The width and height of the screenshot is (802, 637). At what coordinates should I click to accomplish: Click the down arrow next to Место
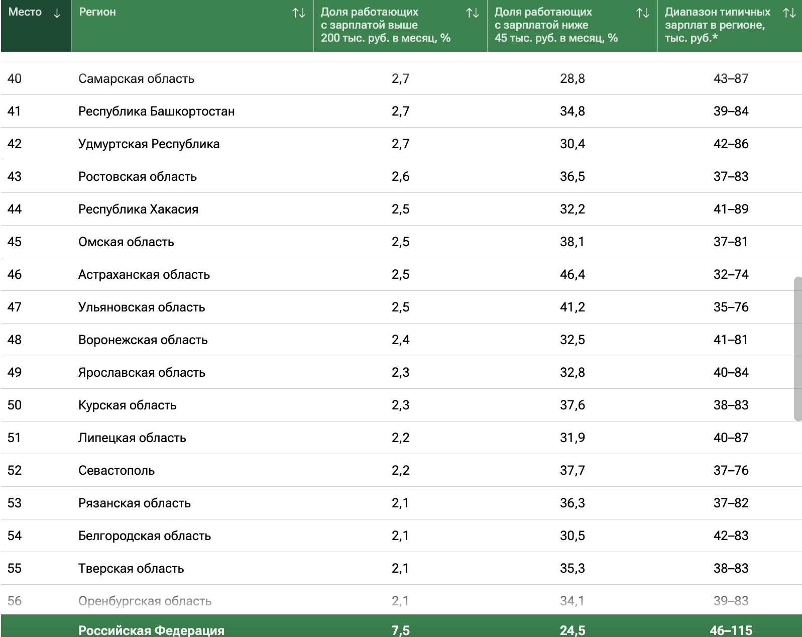click(x=57, y=13)
